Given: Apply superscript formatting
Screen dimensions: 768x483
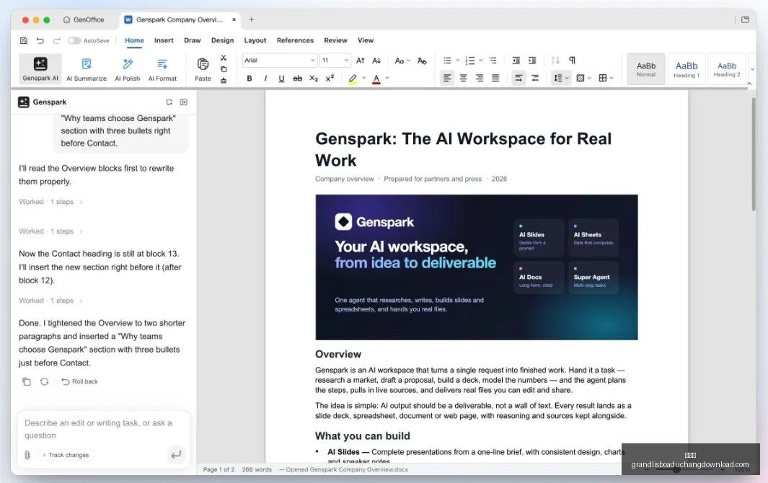Looking at the screenshot, I should pyautogui.click(x=330, y=79).
